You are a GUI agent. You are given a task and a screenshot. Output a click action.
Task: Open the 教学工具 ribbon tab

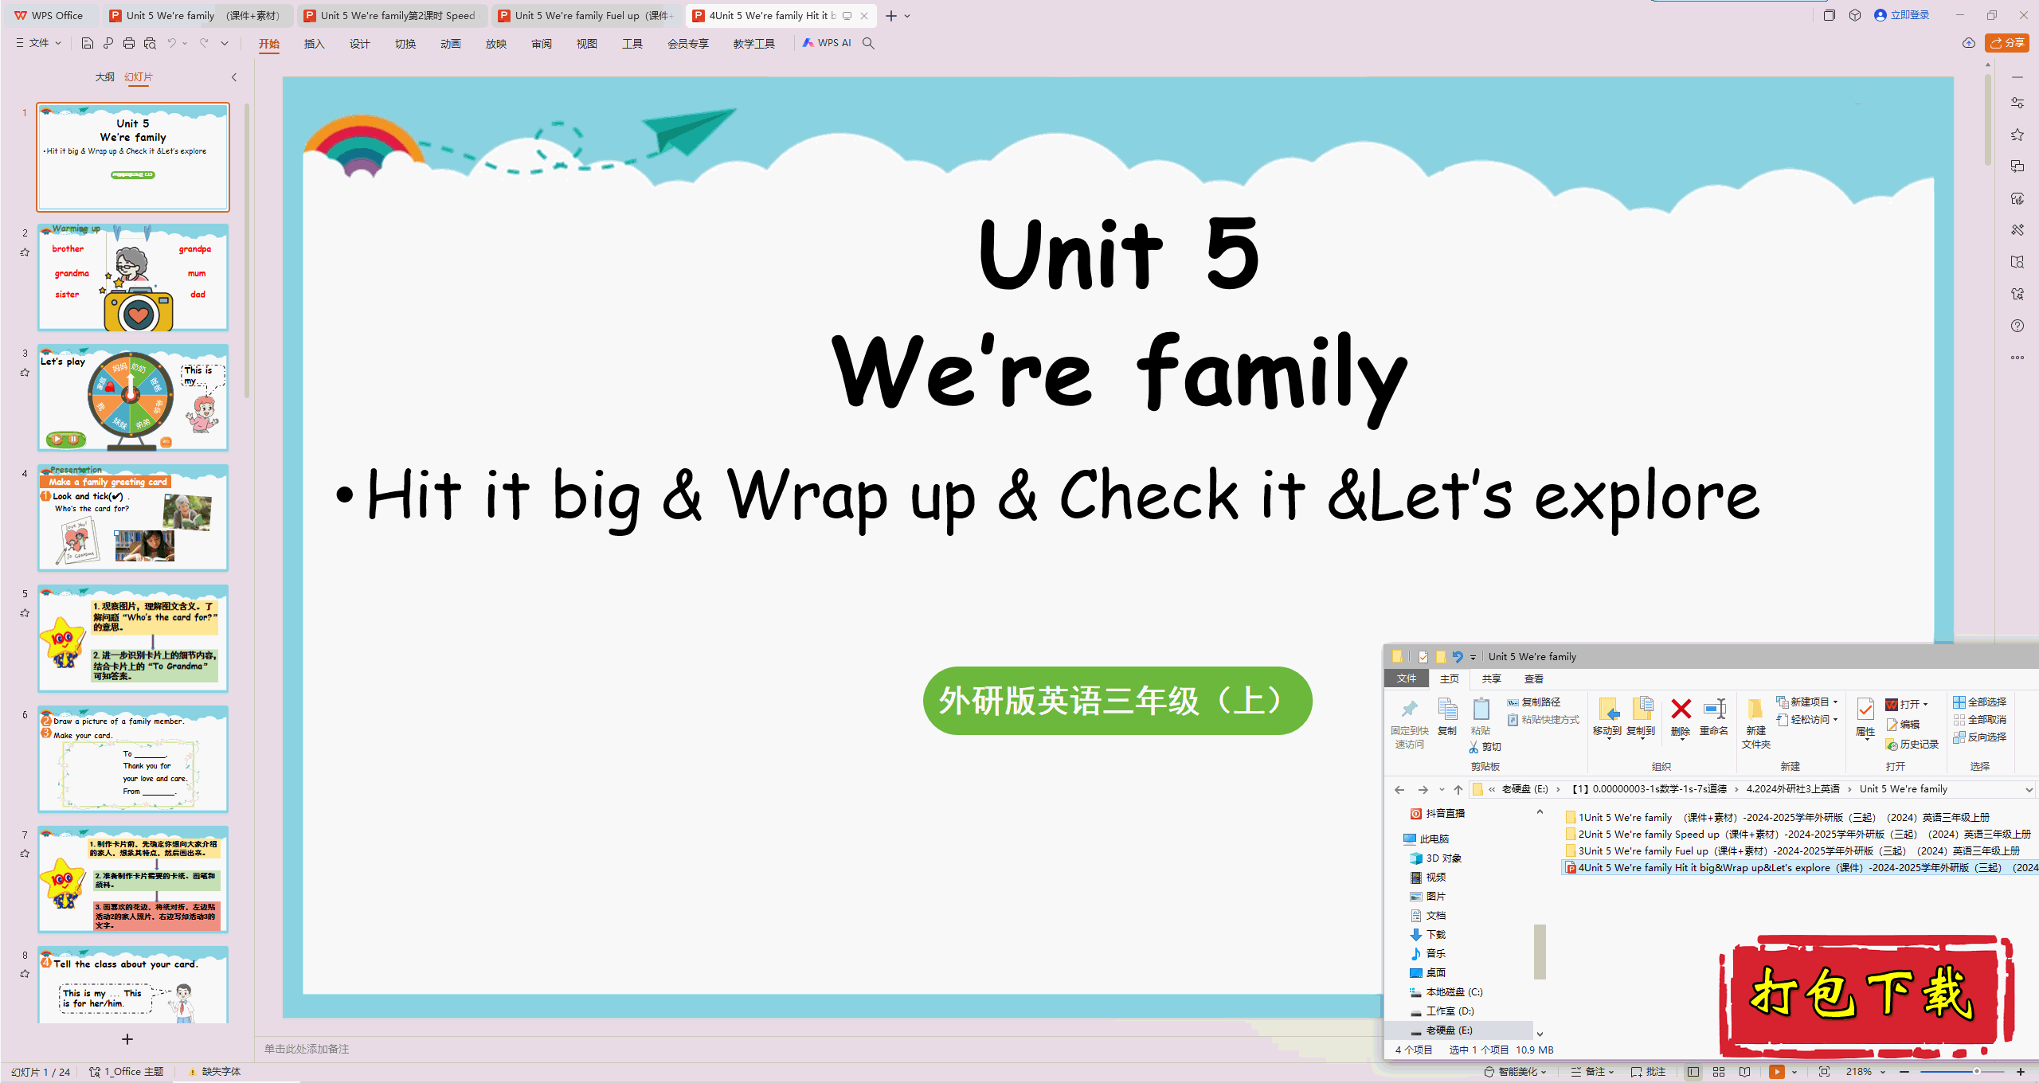[x=753, y=44]
